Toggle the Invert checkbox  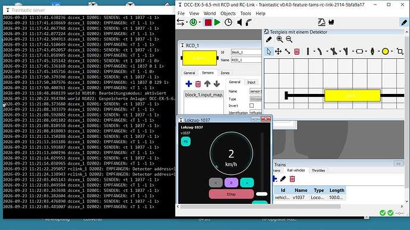click(x=251, y=106)
